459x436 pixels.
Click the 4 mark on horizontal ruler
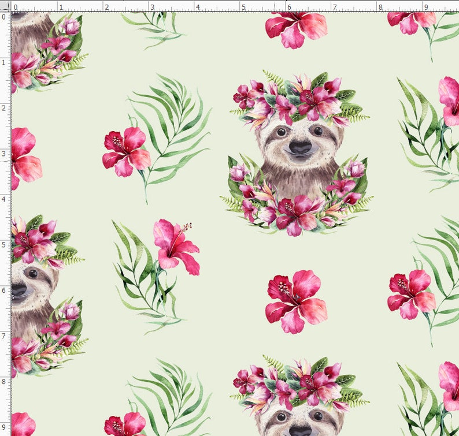(198, 7)
